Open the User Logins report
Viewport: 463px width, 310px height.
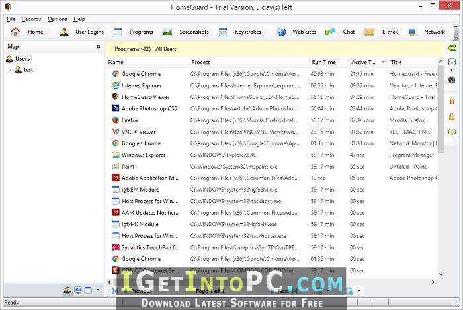pyautogui.click(x=82, y=32)
